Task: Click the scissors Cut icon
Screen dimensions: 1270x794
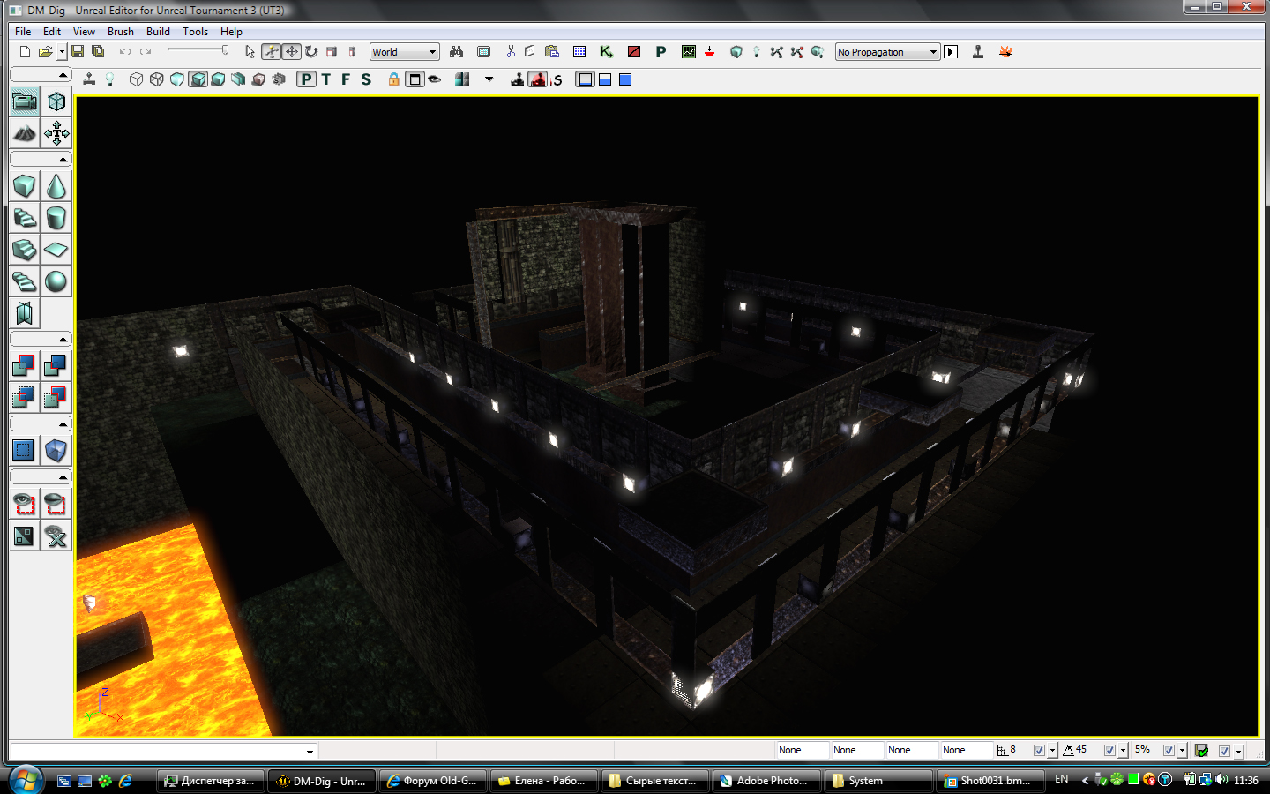Action: pos(511,52)
